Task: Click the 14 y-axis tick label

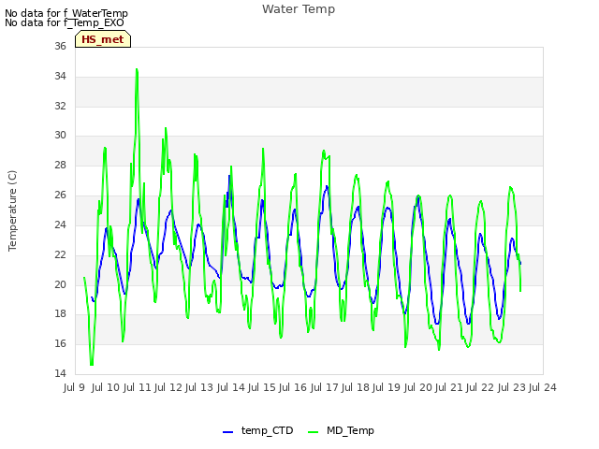Action: point(60,373)
